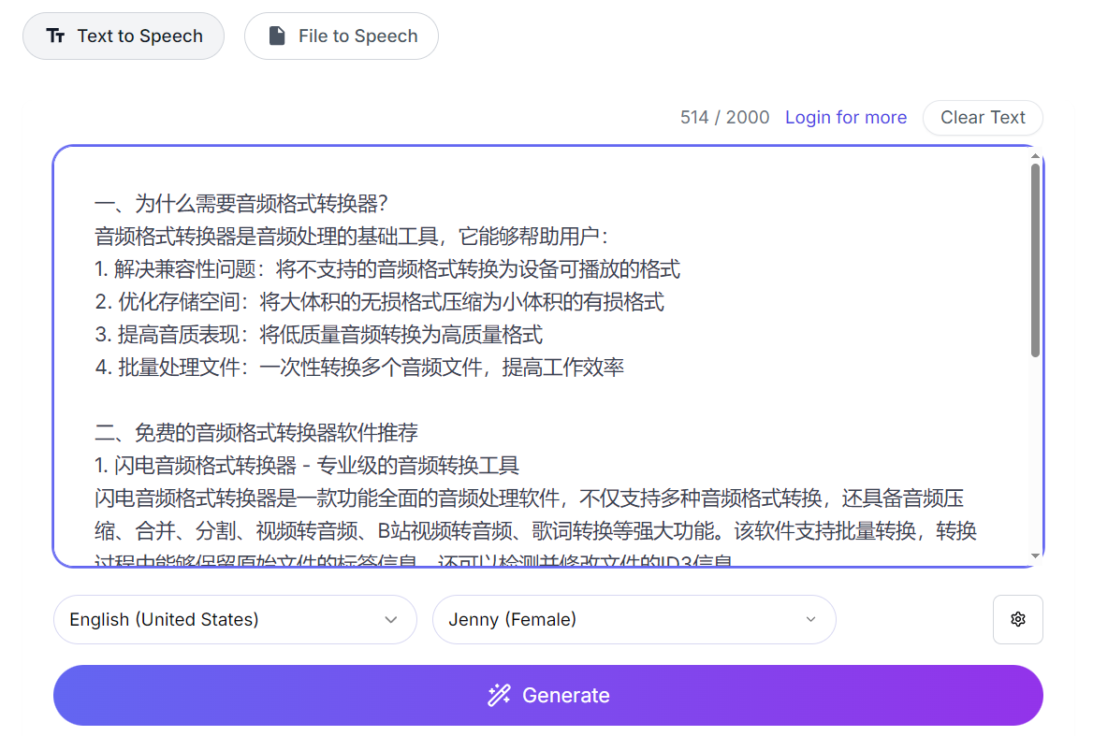Switch to the Text to Speech tab
Viewport: 1093px width, 736px height.
pos(123,36)
